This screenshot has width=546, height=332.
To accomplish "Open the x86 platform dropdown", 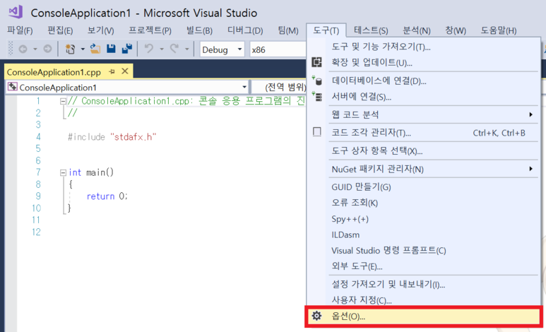I will (278, 49).
